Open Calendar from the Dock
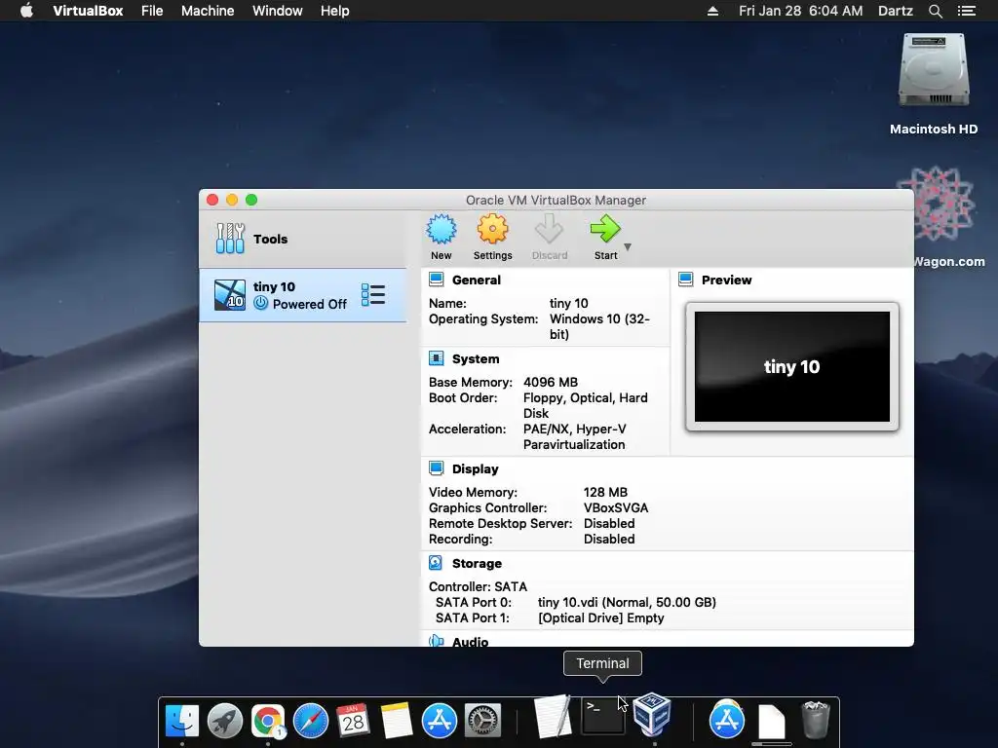 point(353,721)
